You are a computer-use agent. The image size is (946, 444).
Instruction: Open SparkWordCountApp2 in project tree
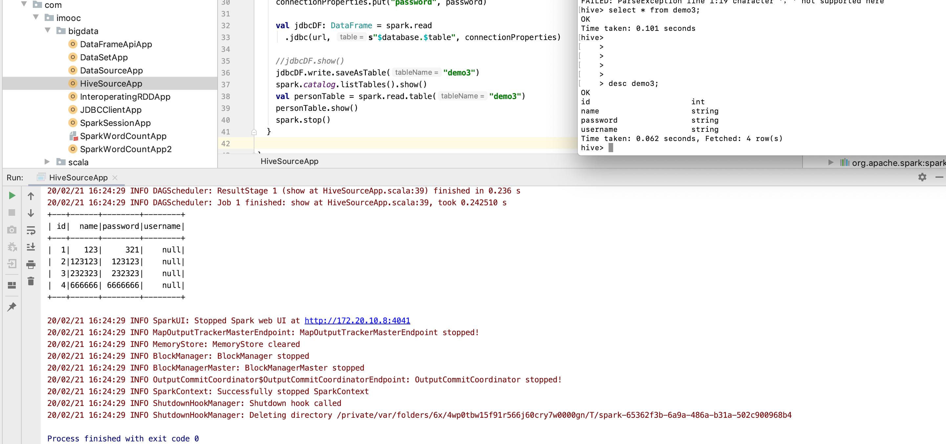pyautogui.click(x=126, y=149)
